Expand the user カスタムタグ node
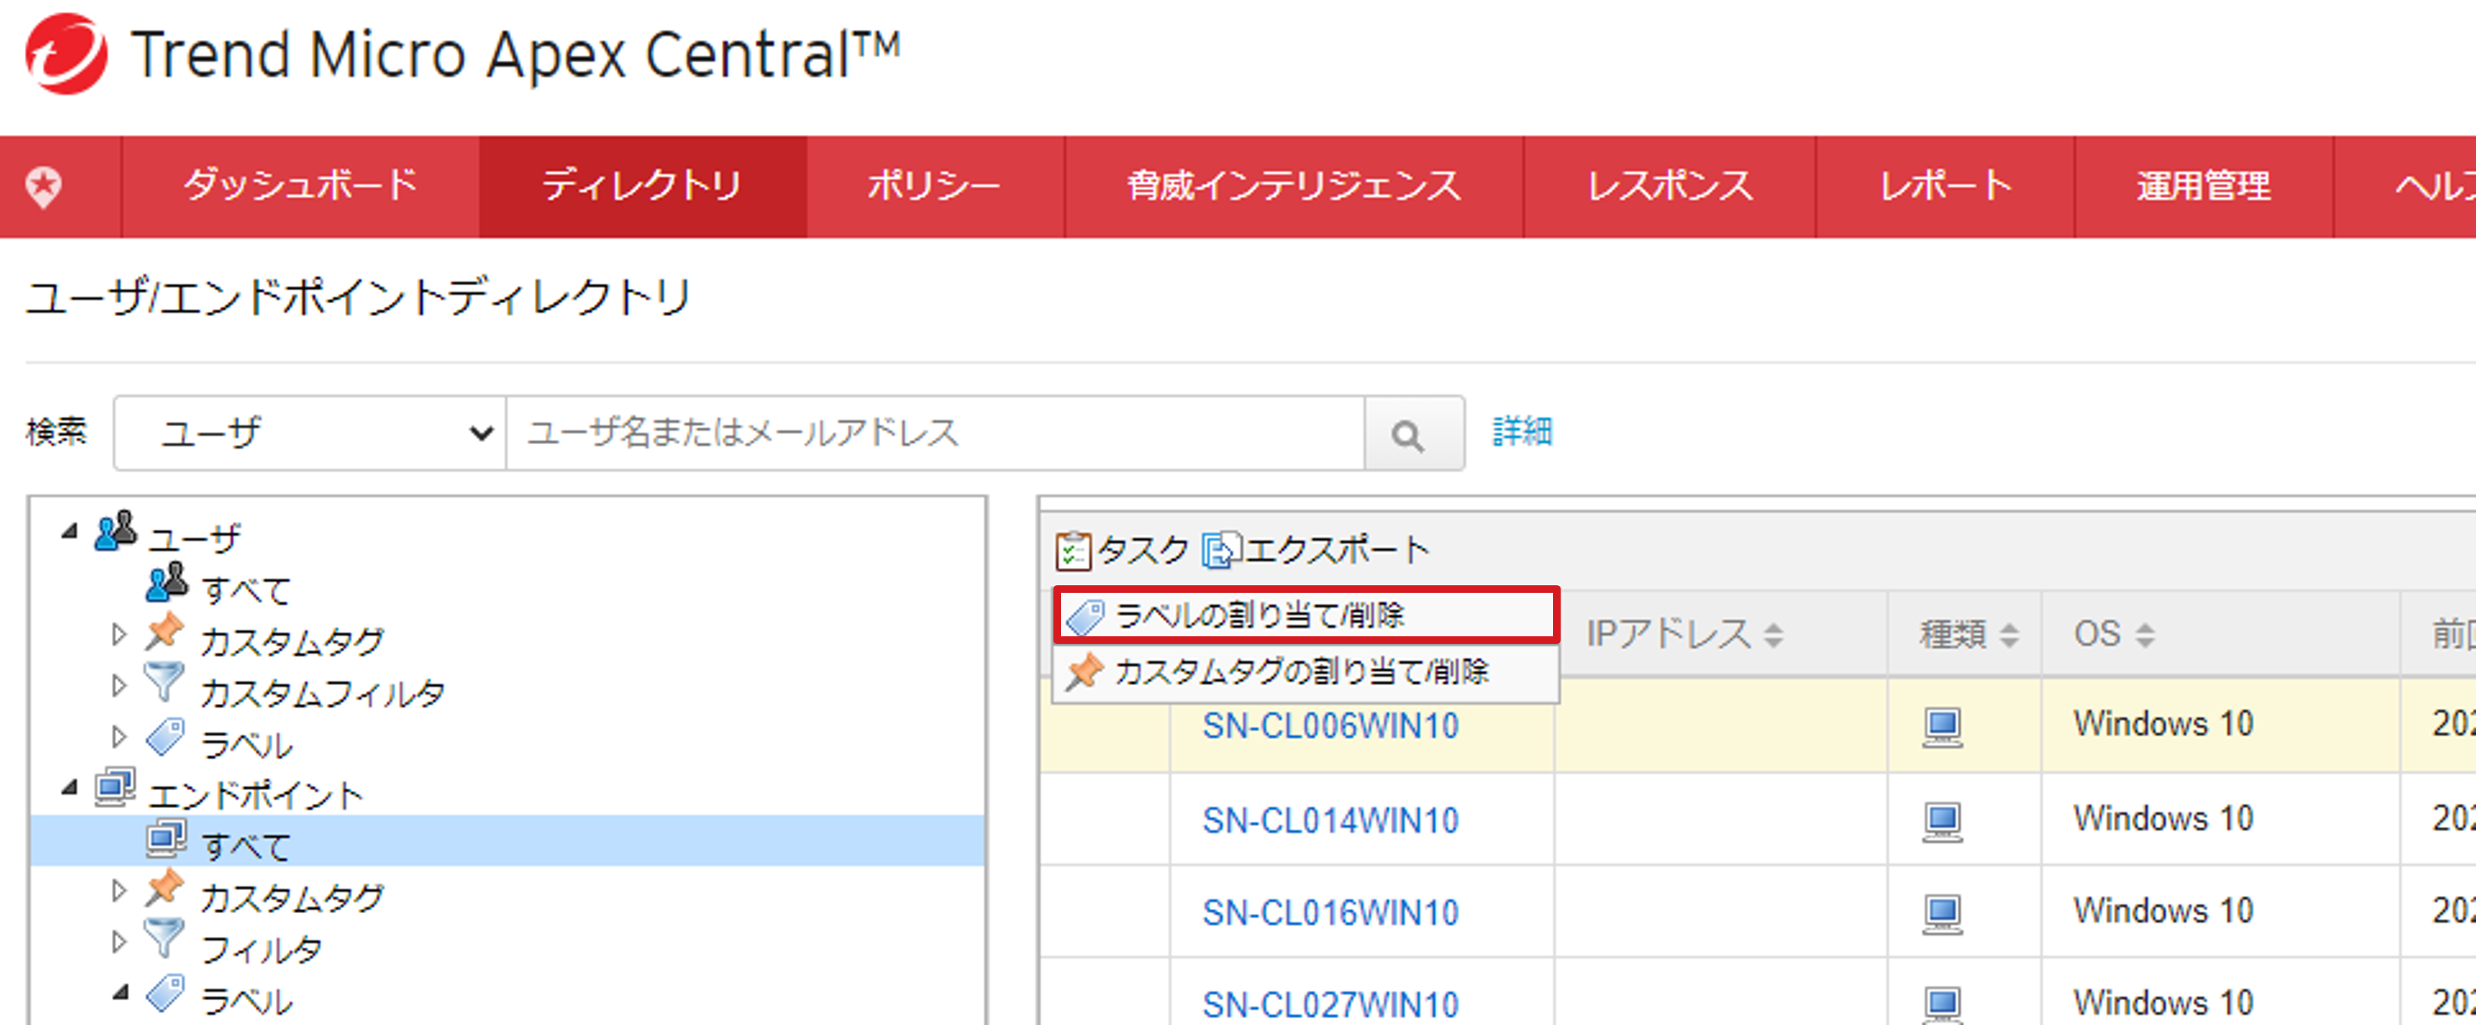This screenshot has width=2476, height=1025. [119, 635]
